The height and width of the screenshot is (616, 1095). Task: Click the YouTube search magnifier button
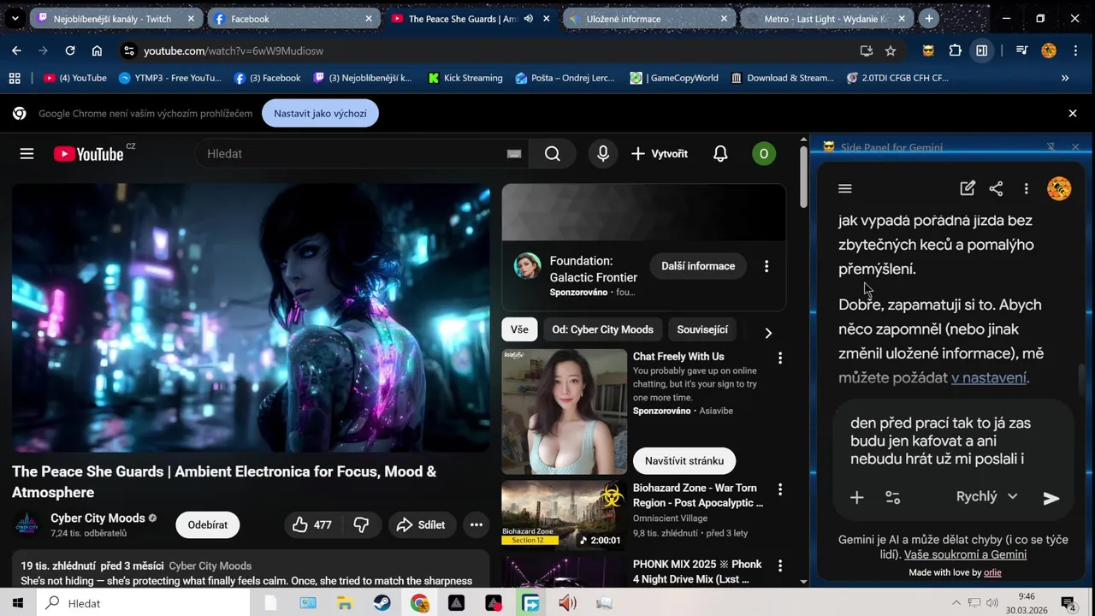(x=553, y=154)
